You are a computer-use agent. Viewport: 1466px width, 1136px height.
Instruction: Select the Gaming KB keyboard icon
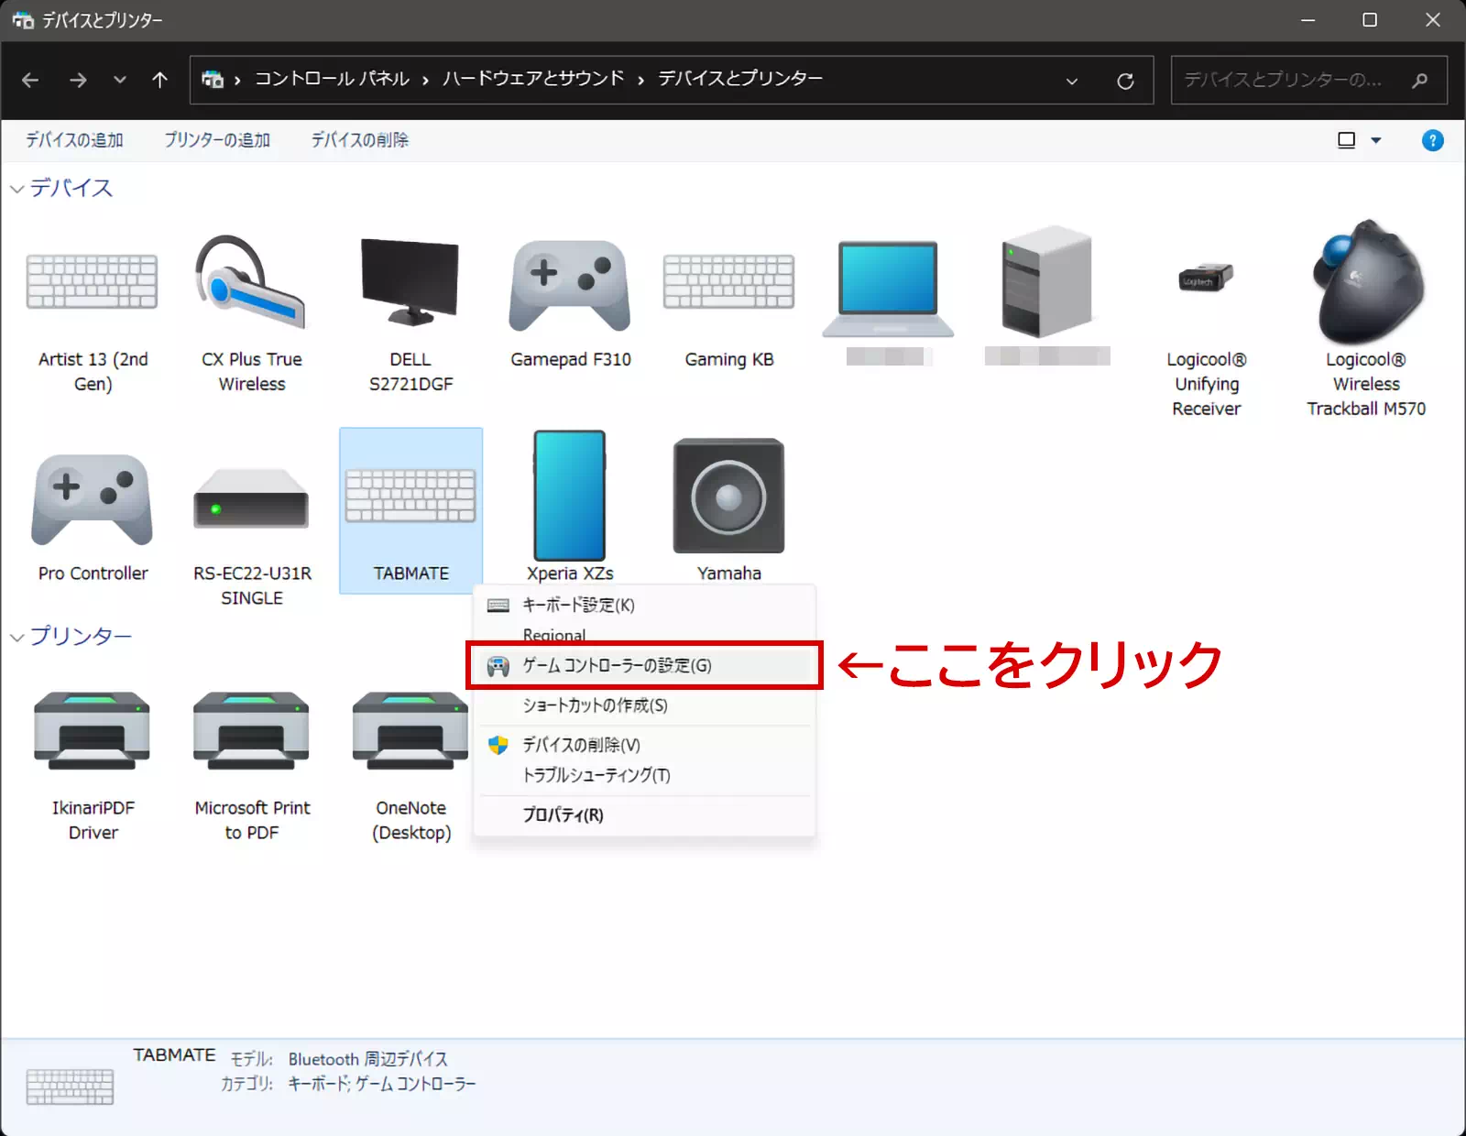[x=729, y=281]
